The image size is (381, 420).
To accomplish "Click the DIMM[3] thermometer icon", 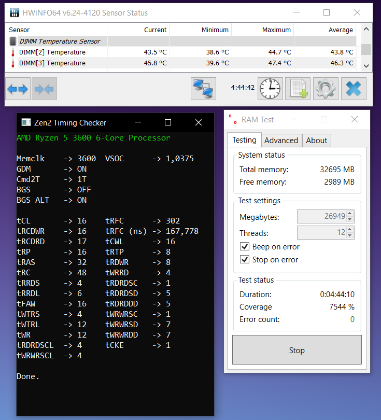I will (12, 63).
